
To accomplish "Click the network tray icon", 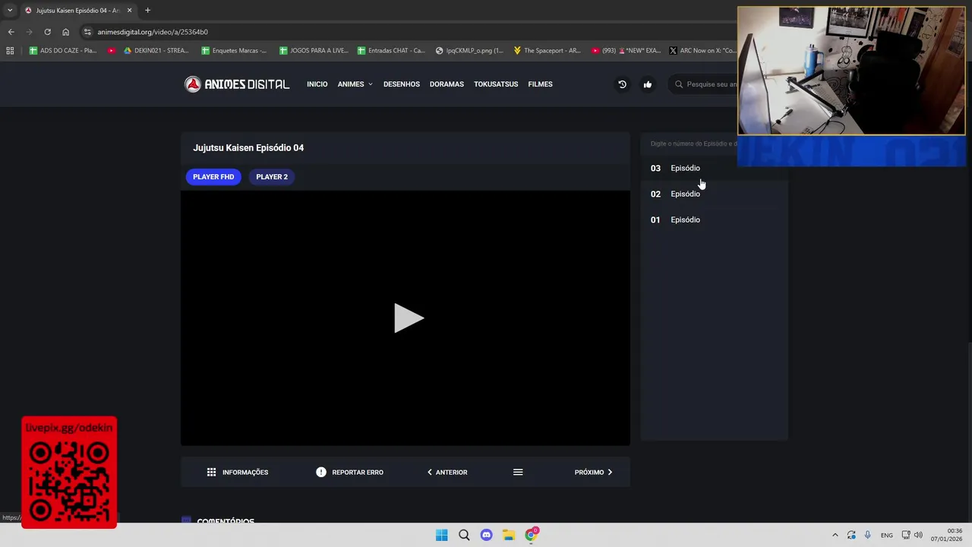I will coord(906,535).
